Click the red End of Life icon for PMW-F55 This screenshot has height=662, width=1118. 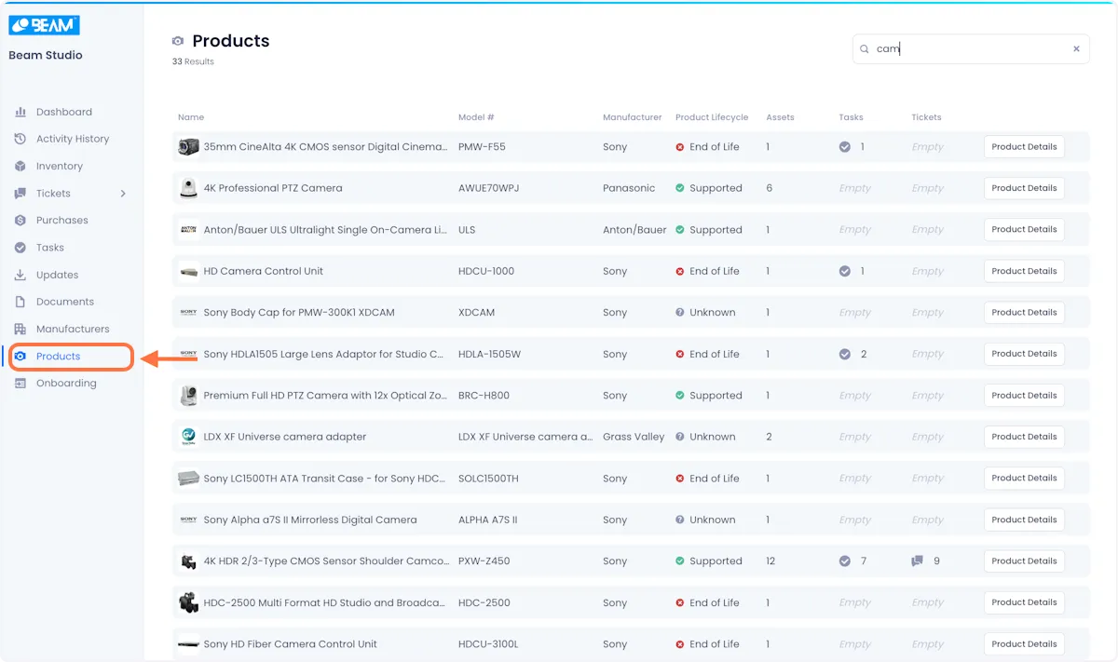click(x=680, y=147)
